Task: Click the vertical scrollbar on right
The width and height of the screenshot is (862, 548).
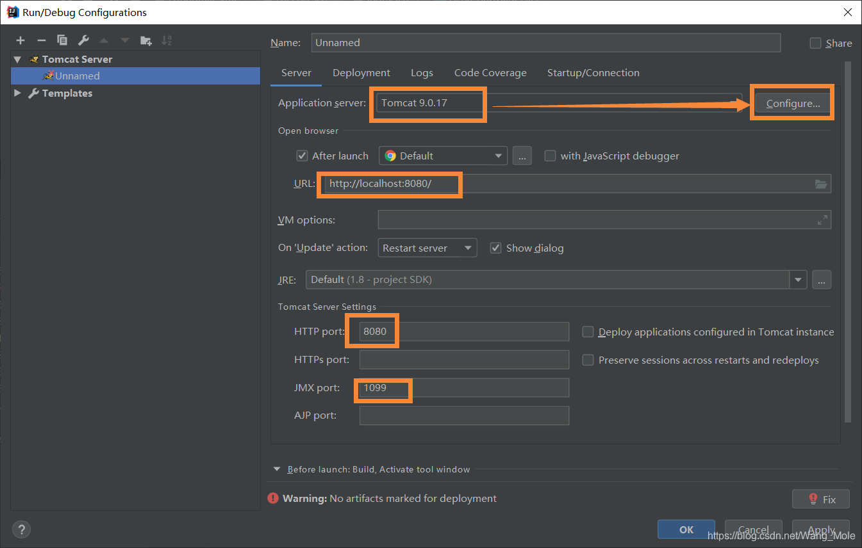Action: pos(848,243)
